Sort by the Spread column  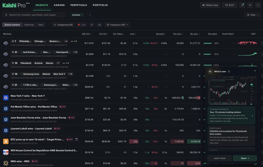pyautogui.click(x=161, y=34)
